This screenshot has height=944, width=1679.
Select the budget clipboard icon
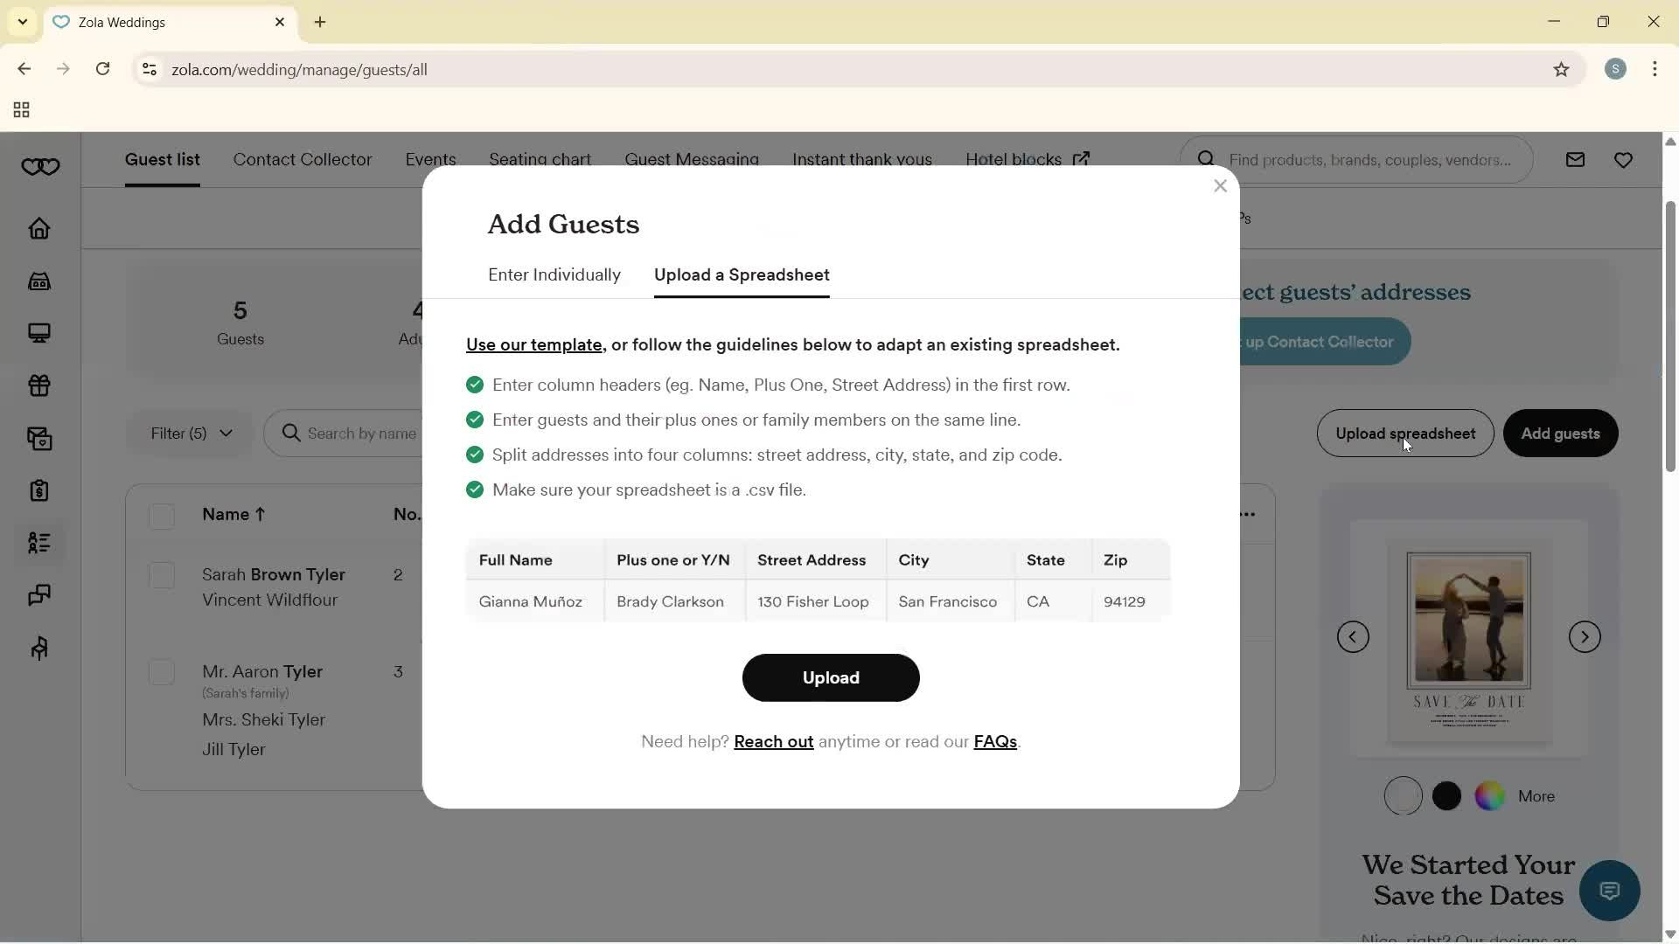pos(39,490)
